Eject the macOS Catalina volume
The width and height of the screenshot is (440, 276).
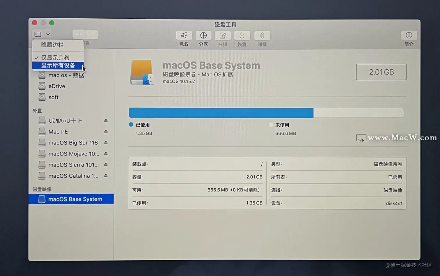106,176
